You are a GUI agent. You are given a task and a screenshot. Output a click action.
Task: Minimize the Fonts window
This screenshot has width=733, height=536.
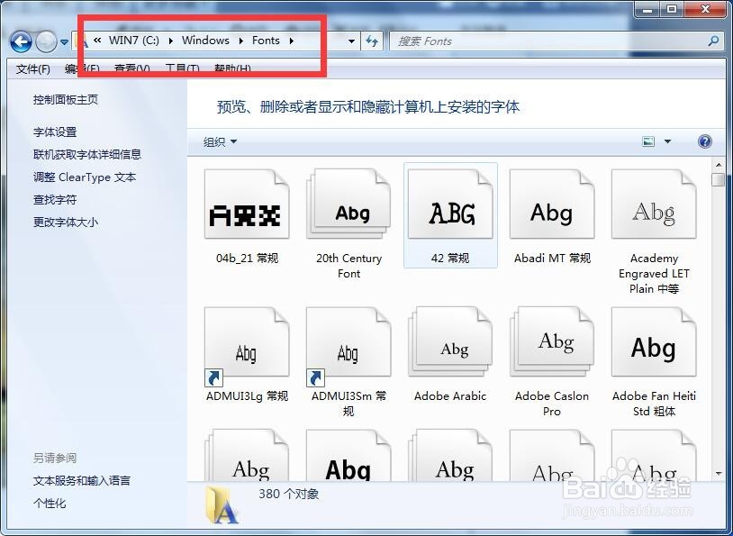(648, 9)
